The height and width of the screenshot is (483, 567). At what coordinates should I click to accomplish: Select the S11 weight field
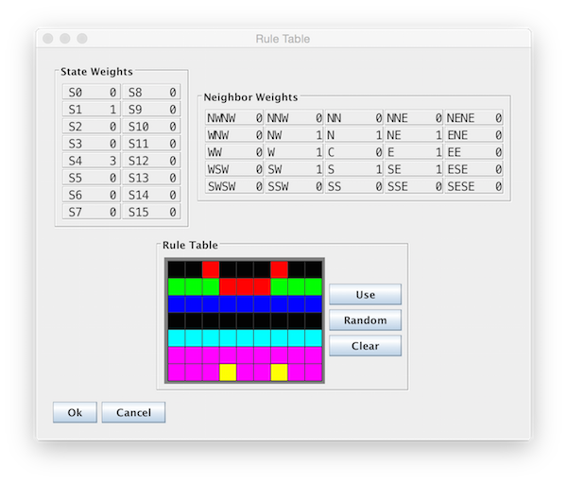coord(151,144)
